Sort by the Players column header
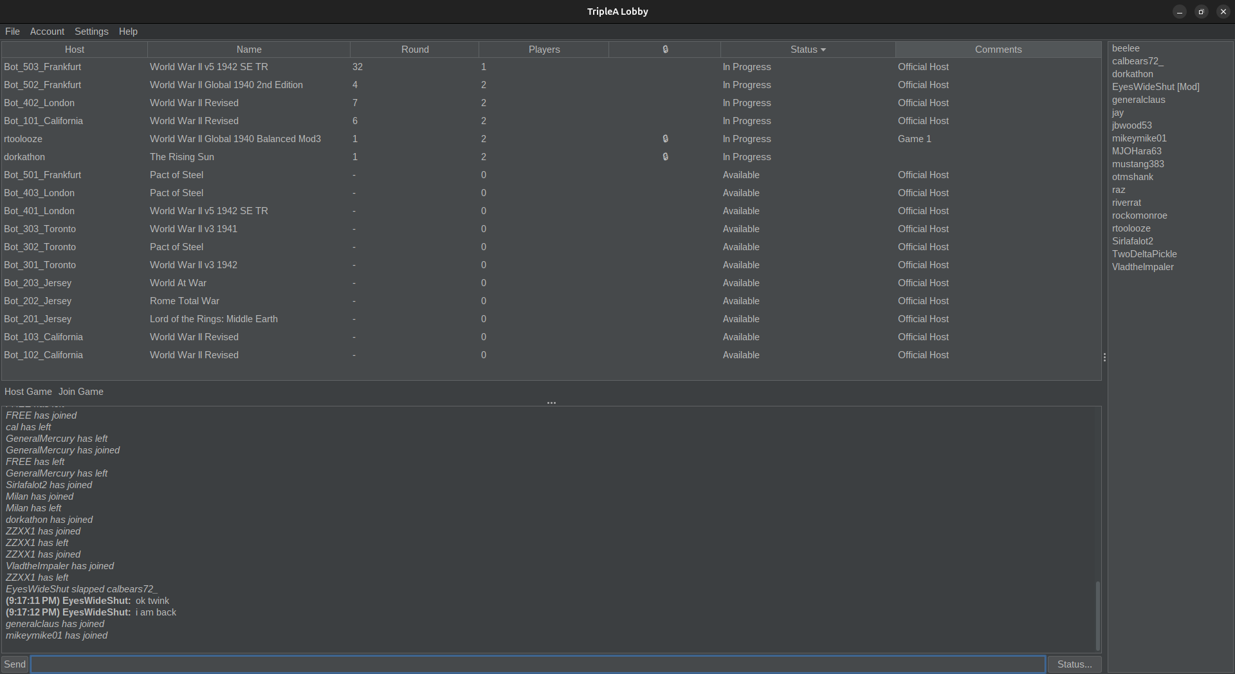 click(x=544, y=50)
